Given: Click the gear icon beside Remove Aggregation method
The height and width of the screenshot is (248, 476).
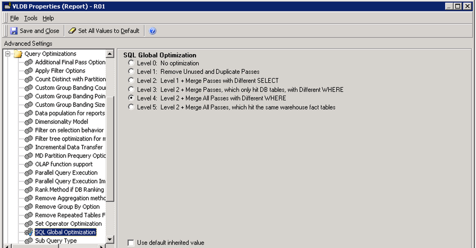Looking at the screenshot, I should click(x=29, y=198).
